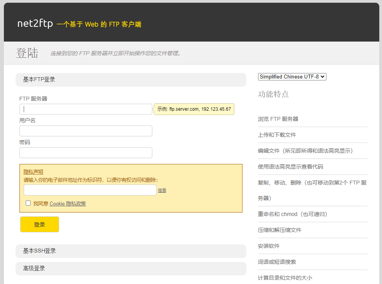Open the 信息 link beside email field
The height and width of the screenshot is (284, 382).
tap(162, 190)
